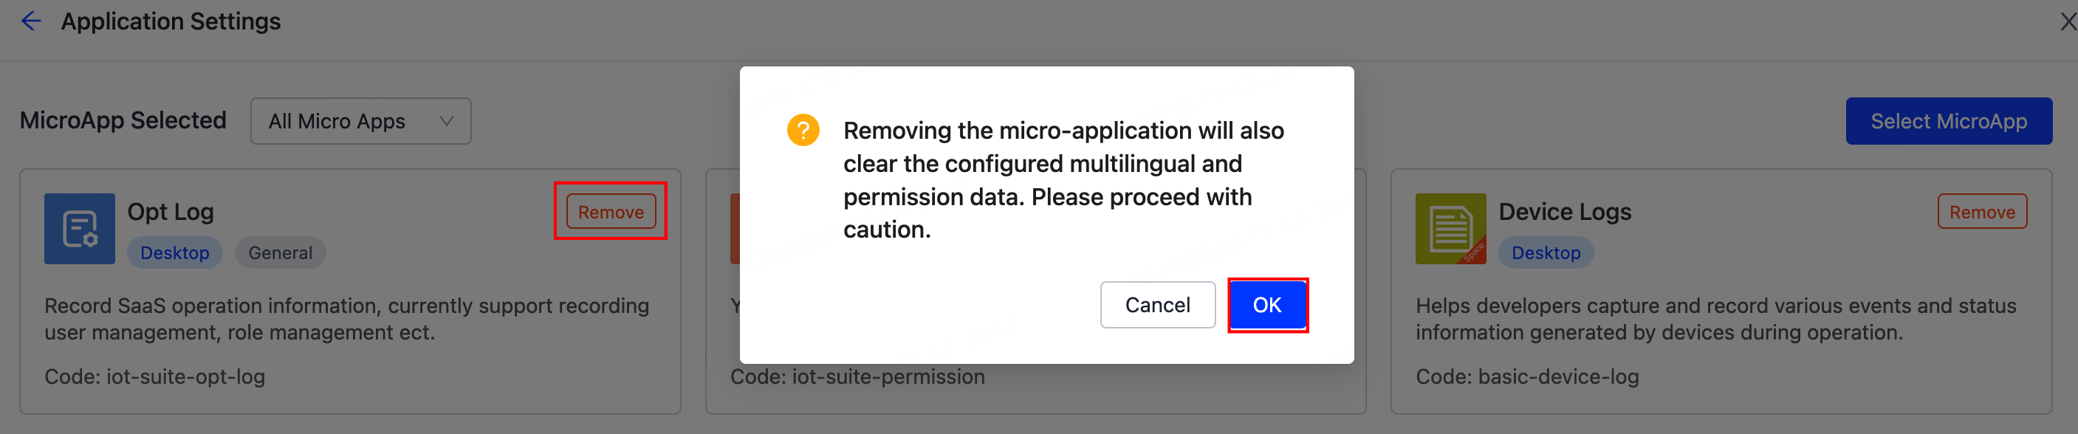Screen dimensions: 2078x434
Task: Remove the Opt Log micro-application
Action: 610,211
